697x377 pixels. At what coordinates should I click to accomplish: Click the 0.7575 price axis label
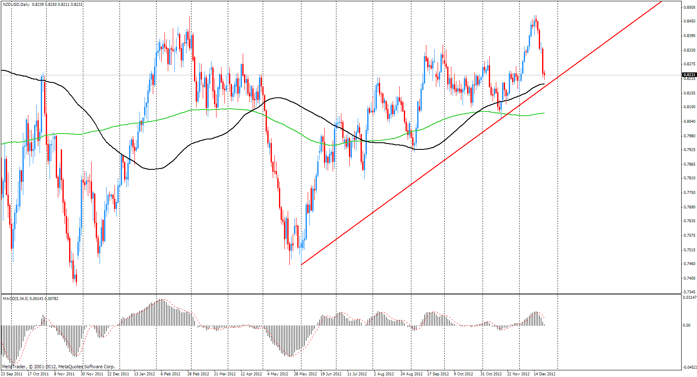point(690,236)
